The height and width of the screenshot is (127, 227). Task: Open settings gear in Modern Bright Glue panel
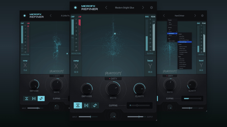[x=151, y=8]
